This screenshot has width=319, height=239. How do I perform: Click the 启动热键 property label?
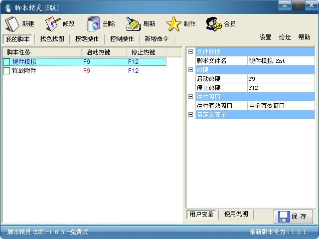(208, 78)
